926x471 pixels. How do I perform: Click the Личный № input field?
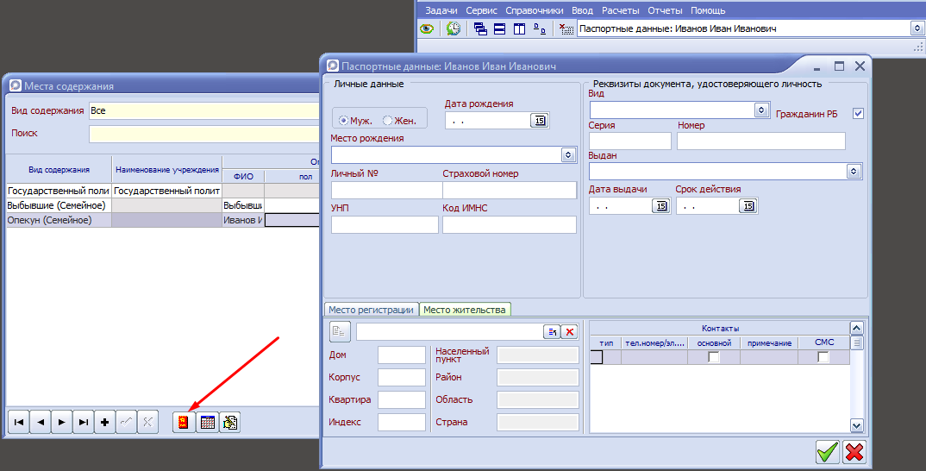tap(385, 190)
